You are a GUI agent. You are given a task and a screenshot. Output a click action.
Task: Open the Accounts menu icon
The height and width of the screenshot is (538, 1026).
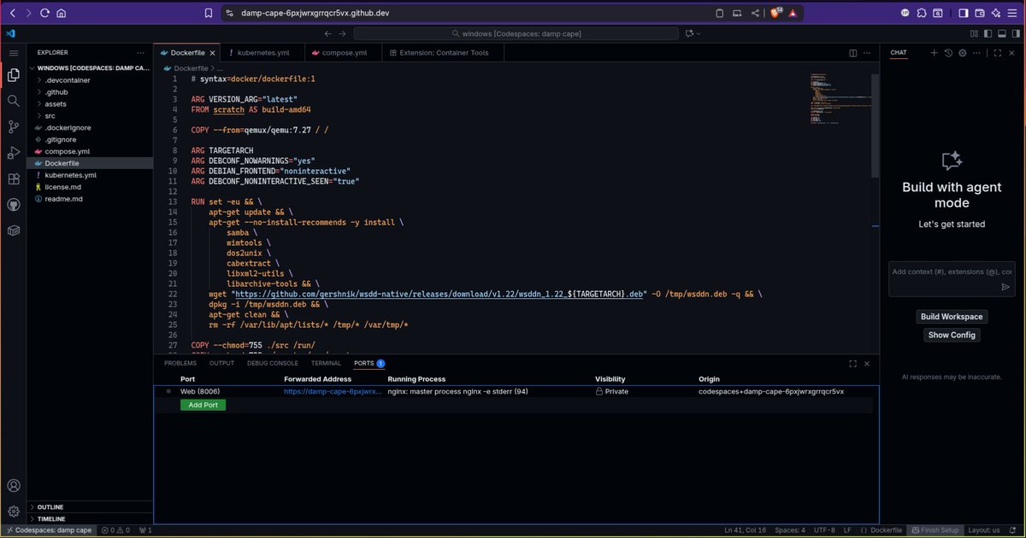[14, 486]
